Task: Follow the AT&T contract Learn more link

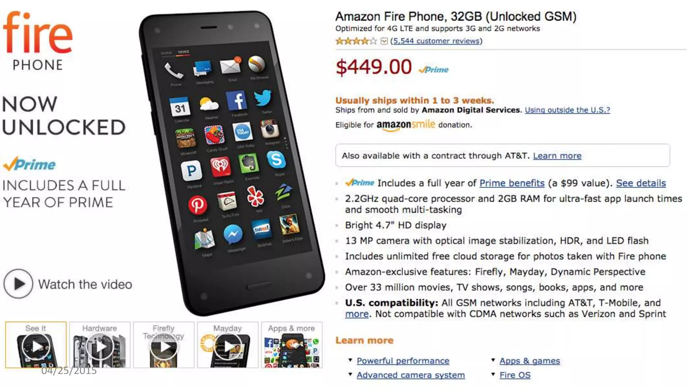Action: coord(557,156)
